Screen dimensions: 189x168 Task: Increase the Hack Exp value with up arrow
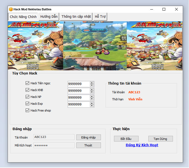coord(92,103)
